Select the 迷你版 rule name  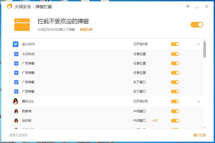click(x=27, y=121)
